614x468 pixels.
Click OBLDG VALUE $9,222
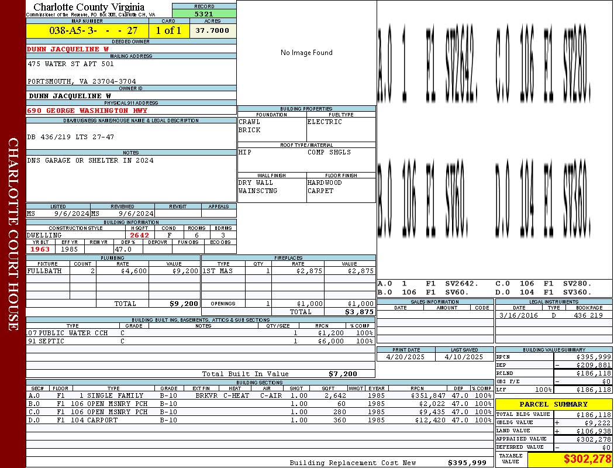pos(598,422)
